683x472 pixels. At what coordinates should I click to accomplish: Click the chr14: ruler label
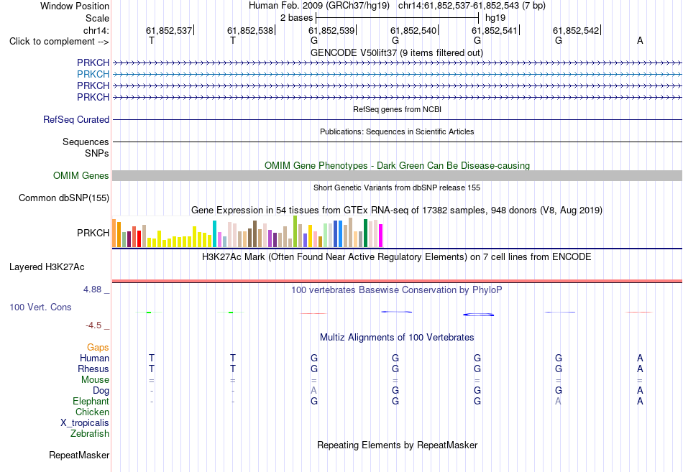96,30
